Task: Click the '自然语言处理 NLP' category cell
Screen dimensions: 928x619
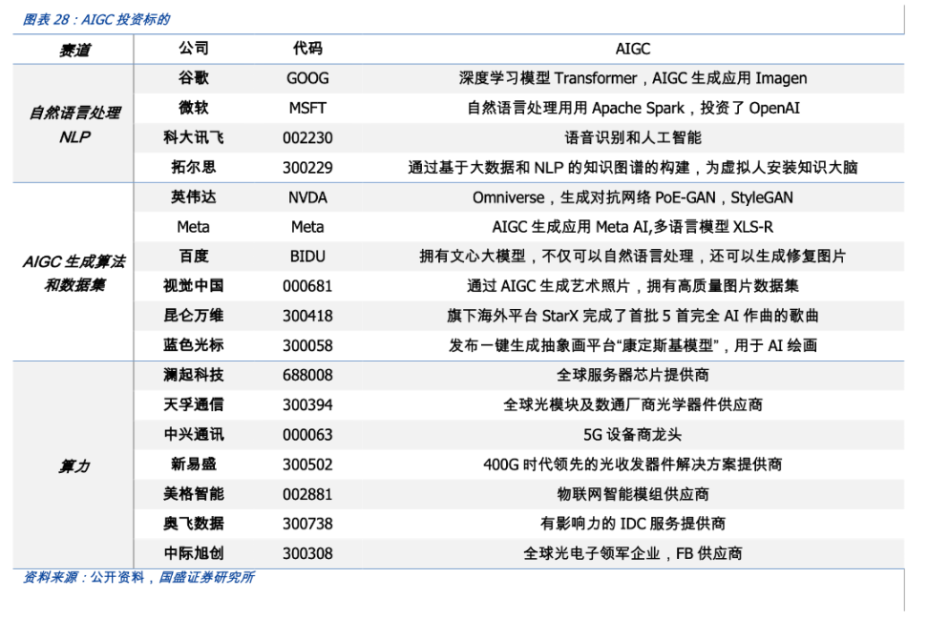Action: pyautogui.click(x=74, y=124)
